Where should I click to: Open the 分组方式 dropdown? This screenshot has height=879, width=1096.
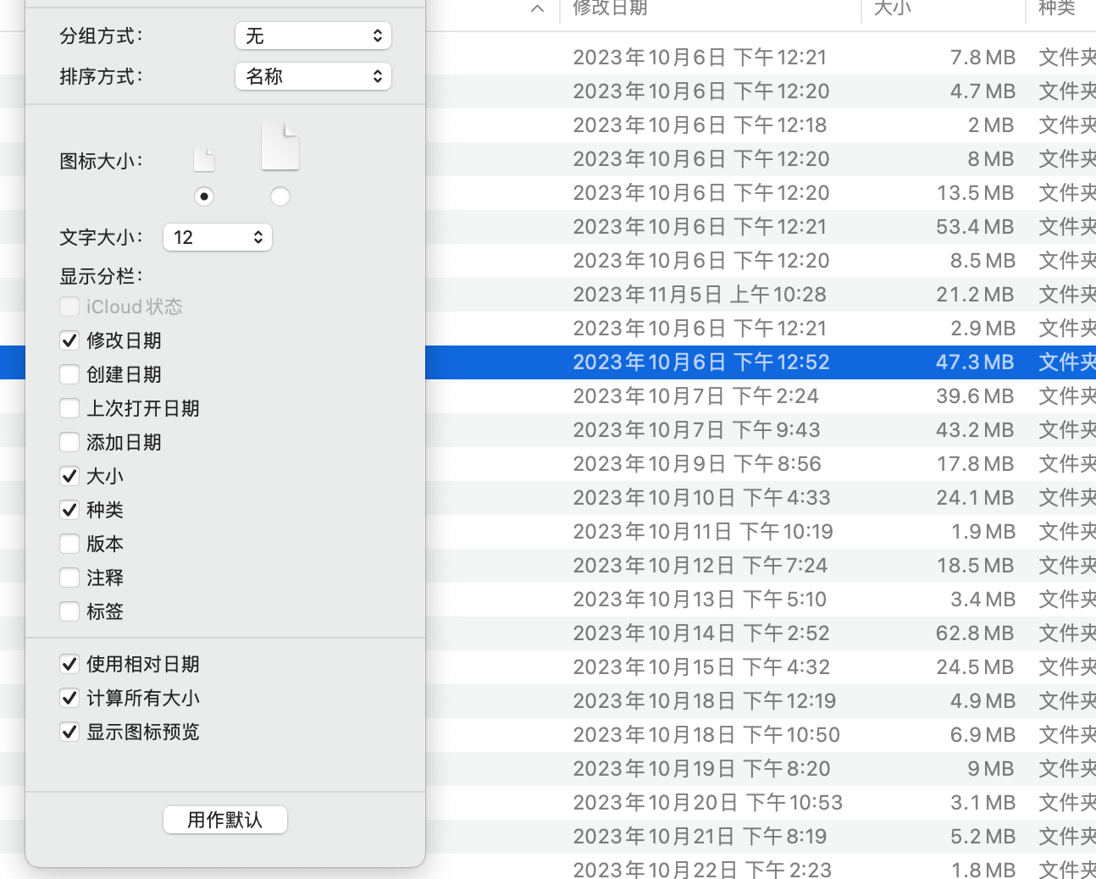coord(313,36)
